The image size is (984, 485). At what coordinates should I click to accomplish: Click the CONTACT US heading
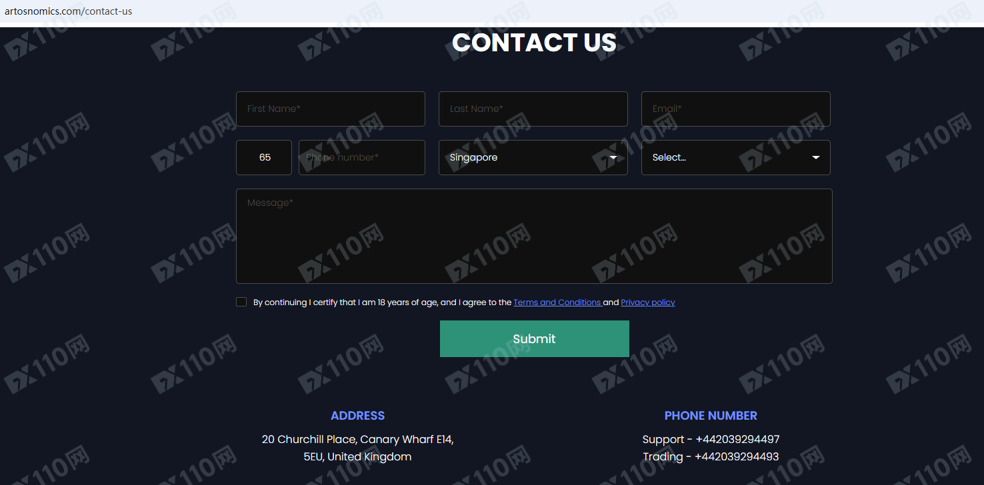pos(534,43)
